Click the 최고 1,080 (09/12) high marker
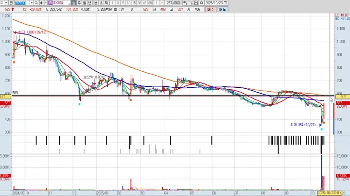This screenshot has width=350, height=196. [x=33, y=33]
